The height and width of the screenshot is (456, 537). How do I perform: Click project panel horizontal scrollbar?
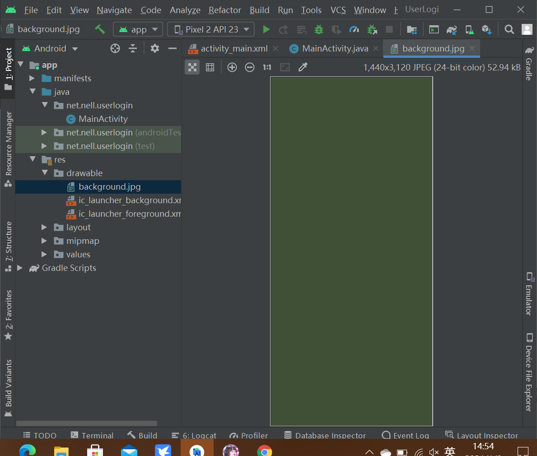click(86, 423)
